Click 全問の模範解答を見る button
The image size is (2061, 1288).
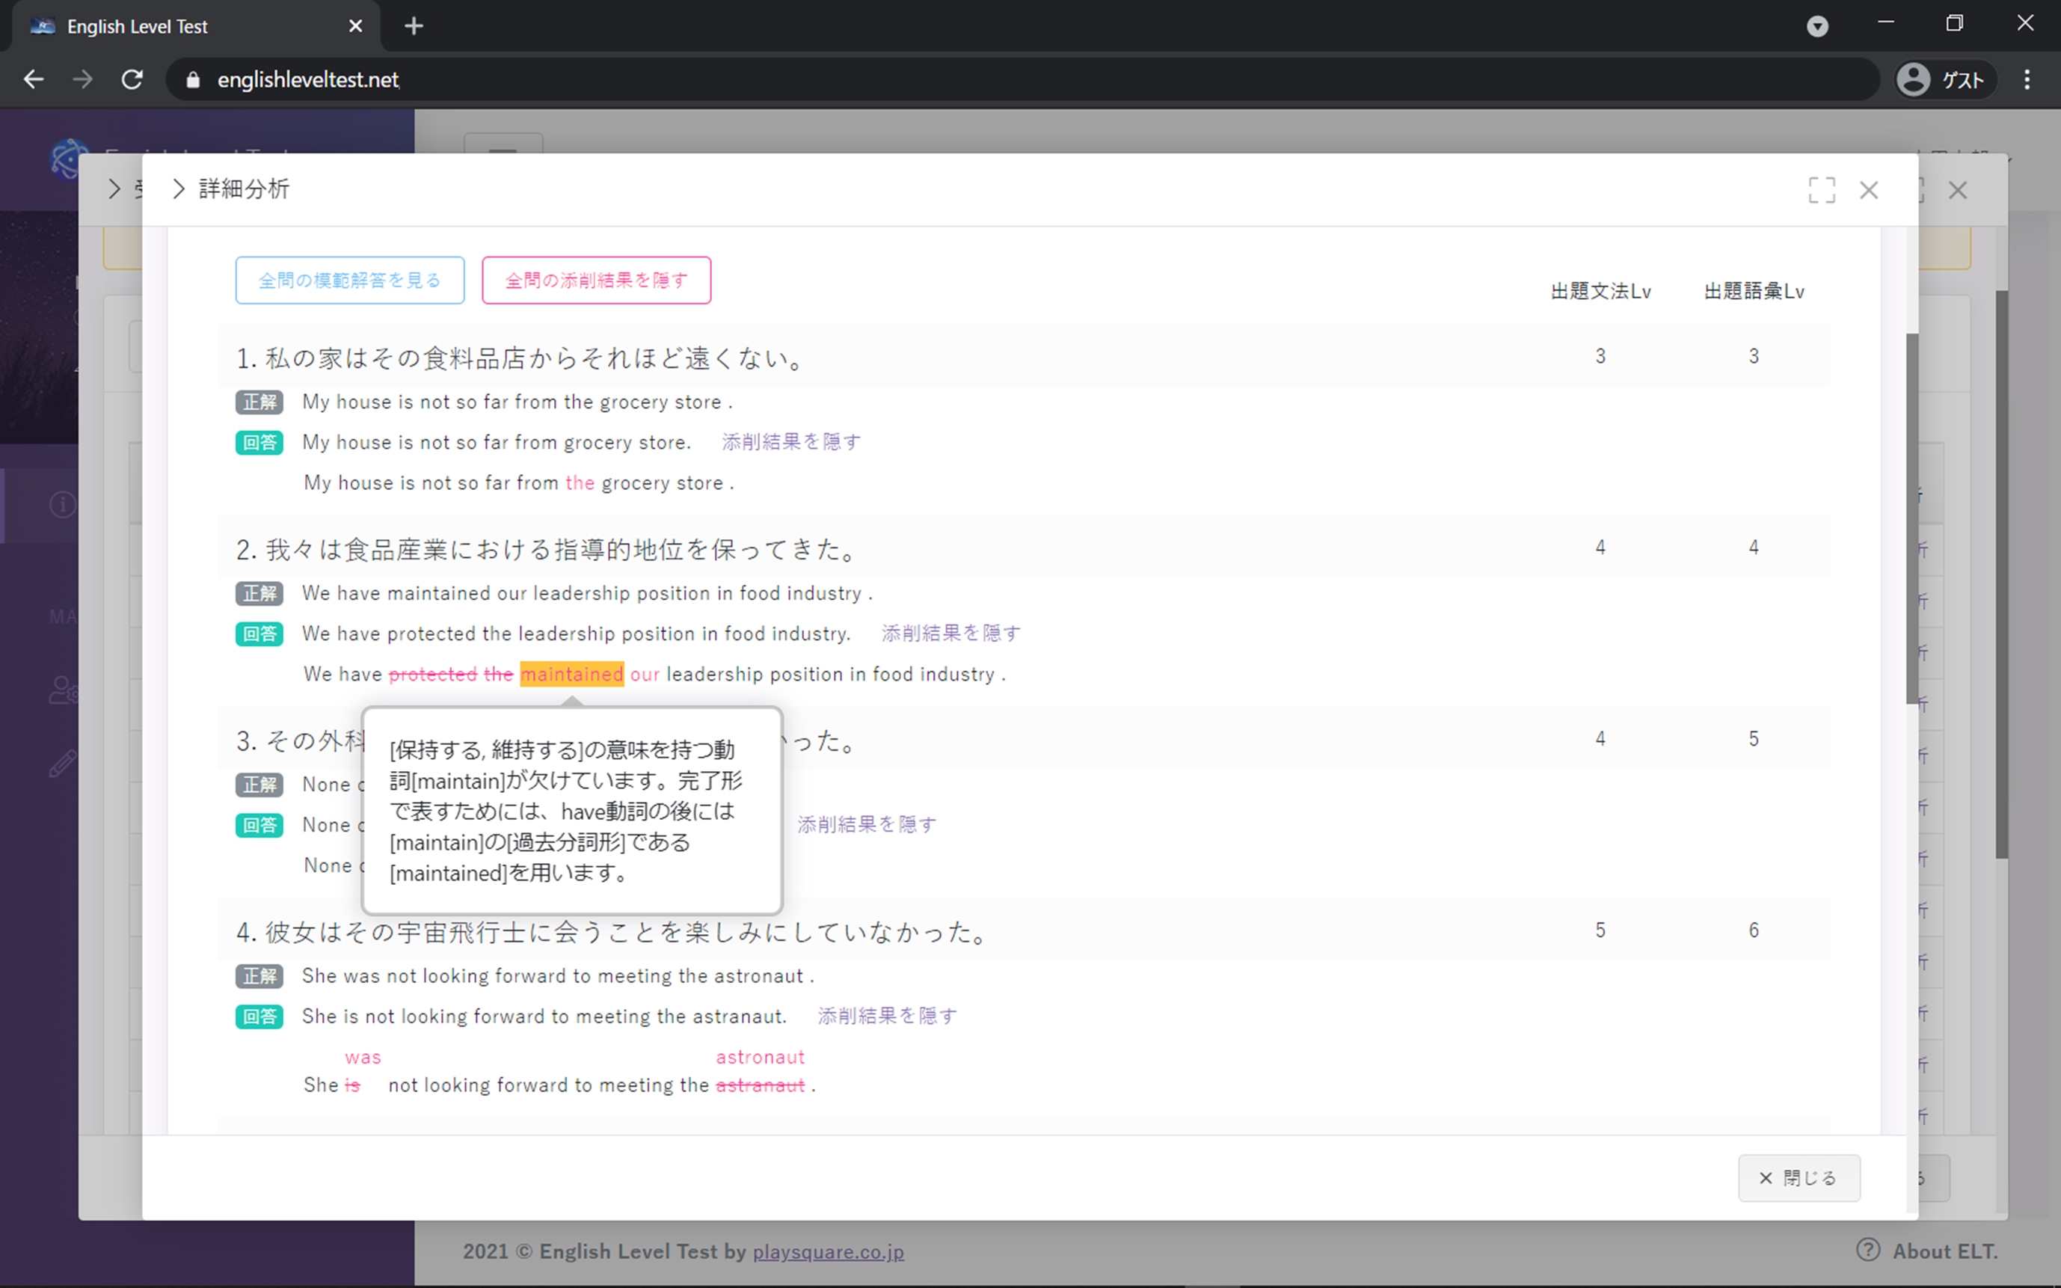[350, 280]
